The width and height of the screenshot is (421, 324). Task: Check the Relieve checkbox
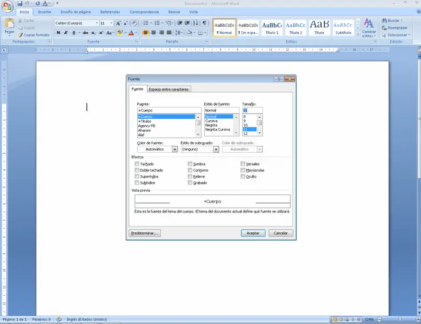pos(190,177)
